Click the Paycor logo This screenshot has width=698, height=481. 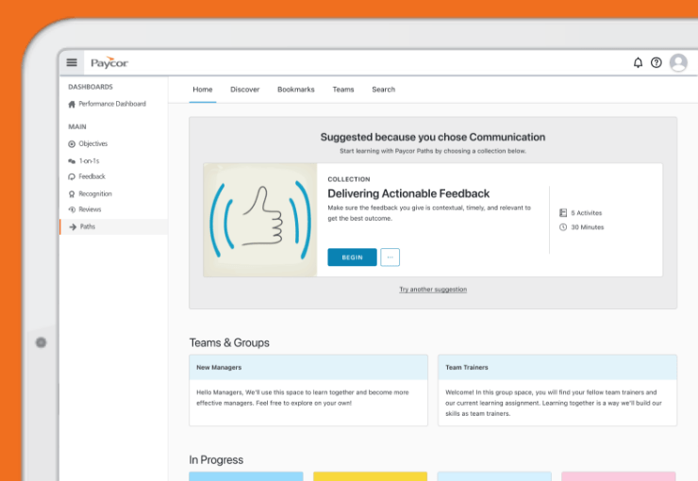click(109, 63)
